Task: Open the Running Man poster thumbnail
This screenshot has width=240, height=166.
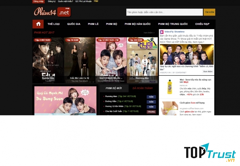Action: point(142,60)
